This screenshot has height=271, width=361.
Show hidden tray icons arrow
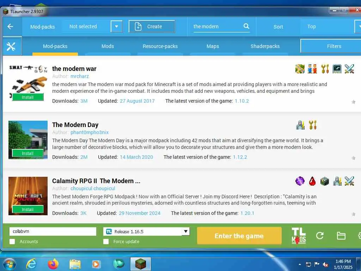[x=300, y=264]
